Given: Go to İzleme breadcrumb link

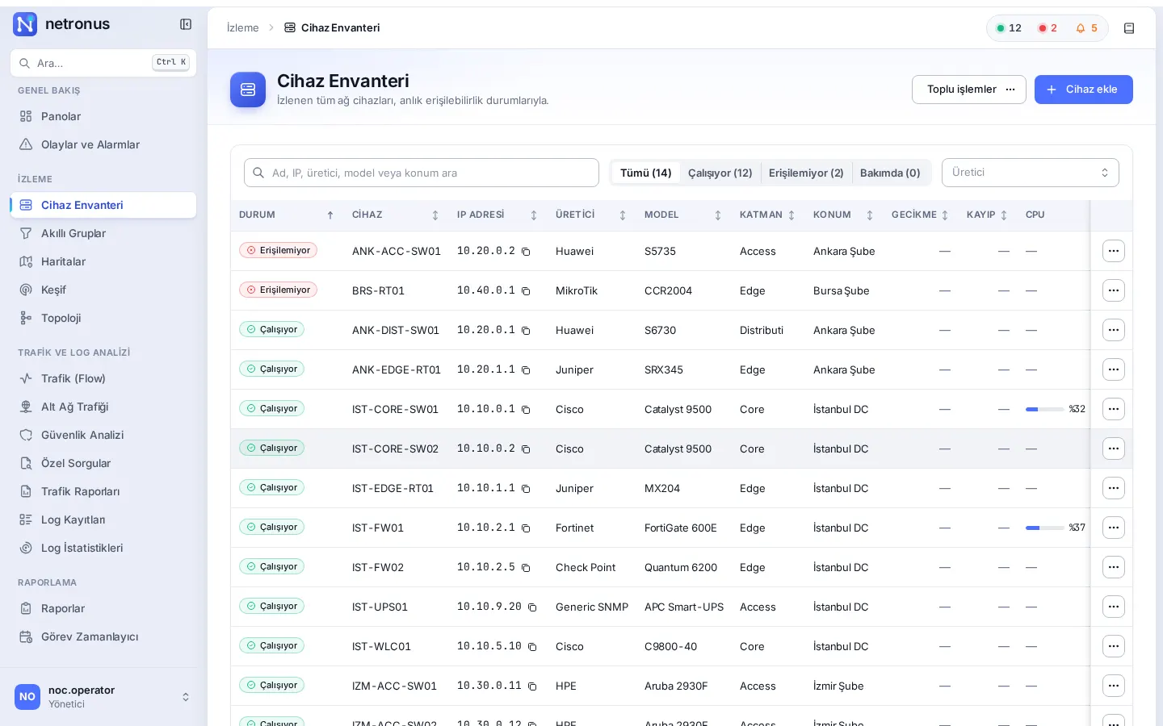Looking at the screenshot, I should (243, 28).
